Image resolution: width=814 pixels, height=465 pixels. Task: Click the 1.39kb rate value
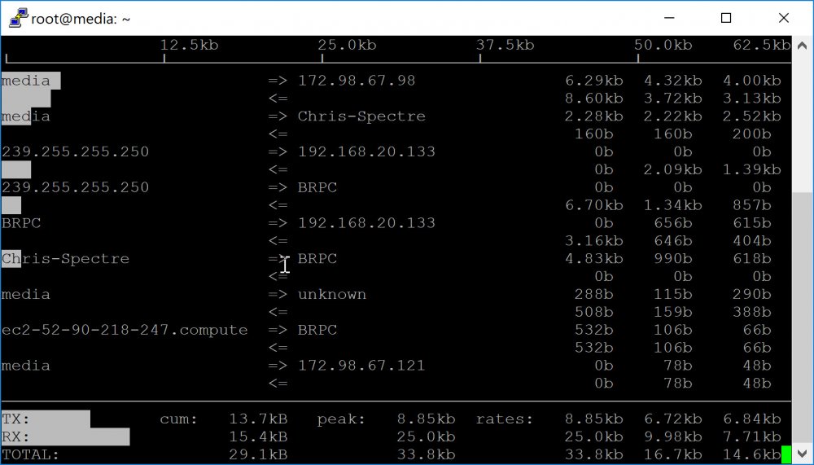point(751,169)
